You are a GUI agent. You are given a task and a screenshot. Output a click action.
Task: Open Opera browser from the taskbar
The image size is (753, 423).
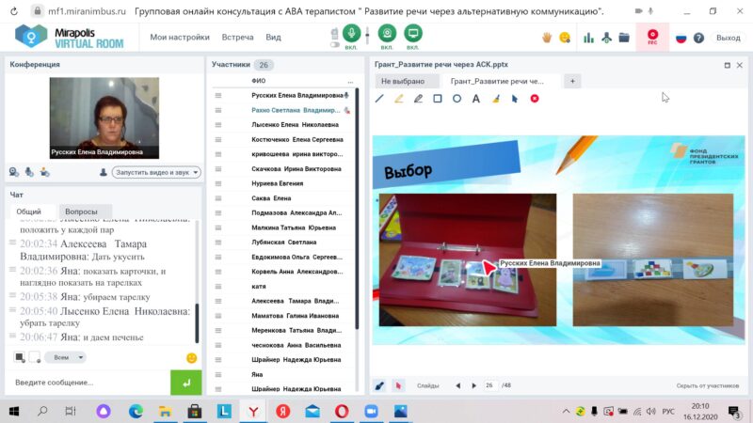342,411
